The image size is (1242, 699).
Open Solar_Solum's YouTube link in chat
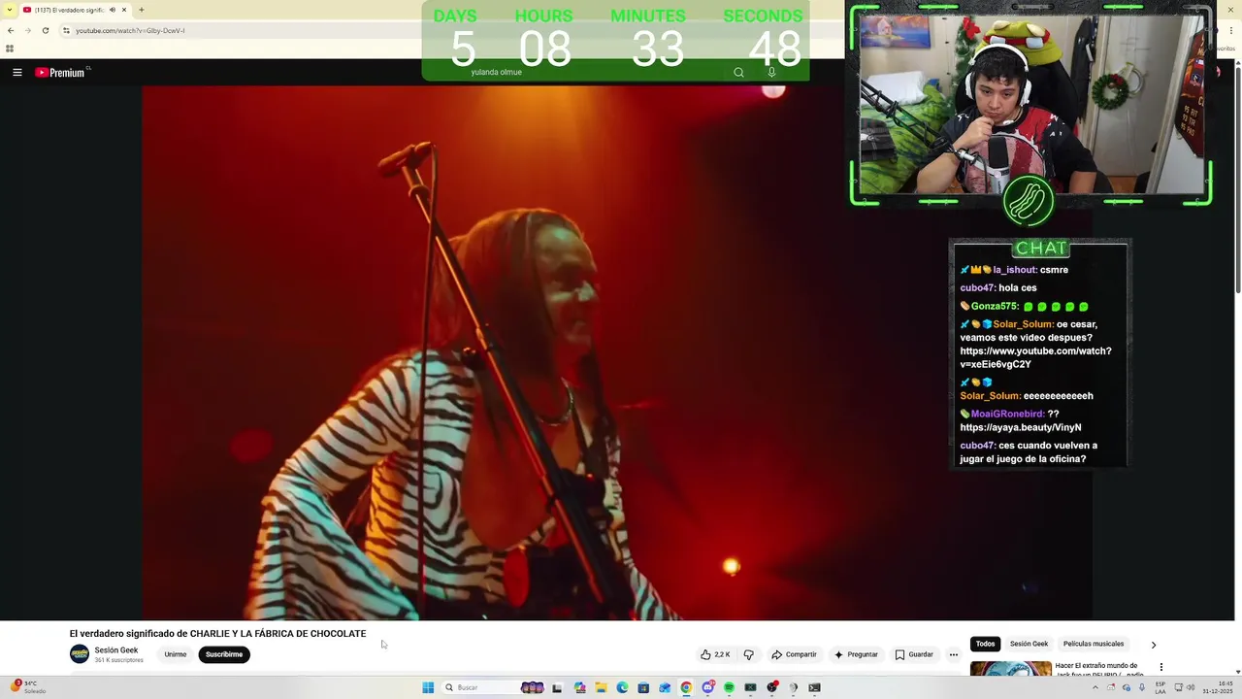pos(1035,357)
